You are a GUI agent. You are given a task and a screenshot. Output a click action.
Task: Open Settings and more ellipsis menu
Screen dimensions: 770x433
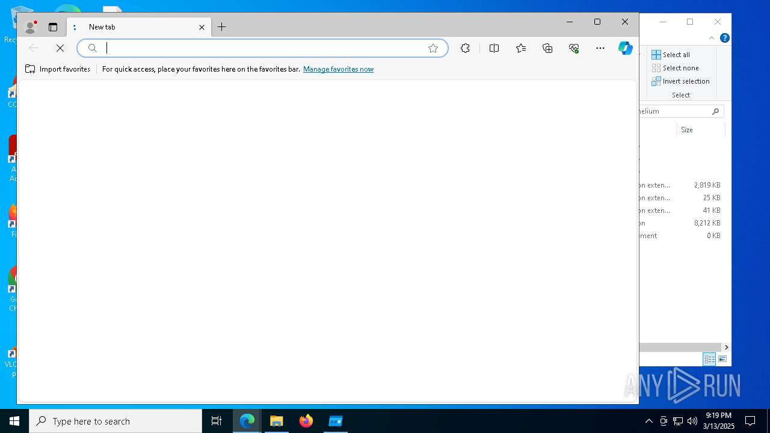(600, 48)
